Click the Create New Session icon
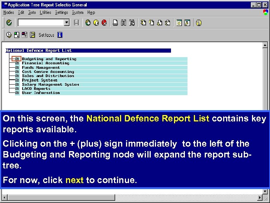 tap(179, 23)
